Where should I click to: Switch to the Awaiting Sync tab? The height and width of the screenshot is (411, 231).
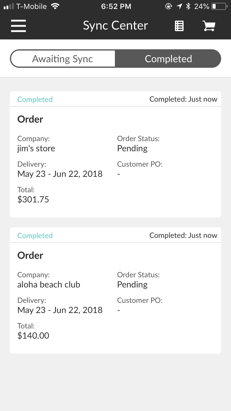(63, 59)
